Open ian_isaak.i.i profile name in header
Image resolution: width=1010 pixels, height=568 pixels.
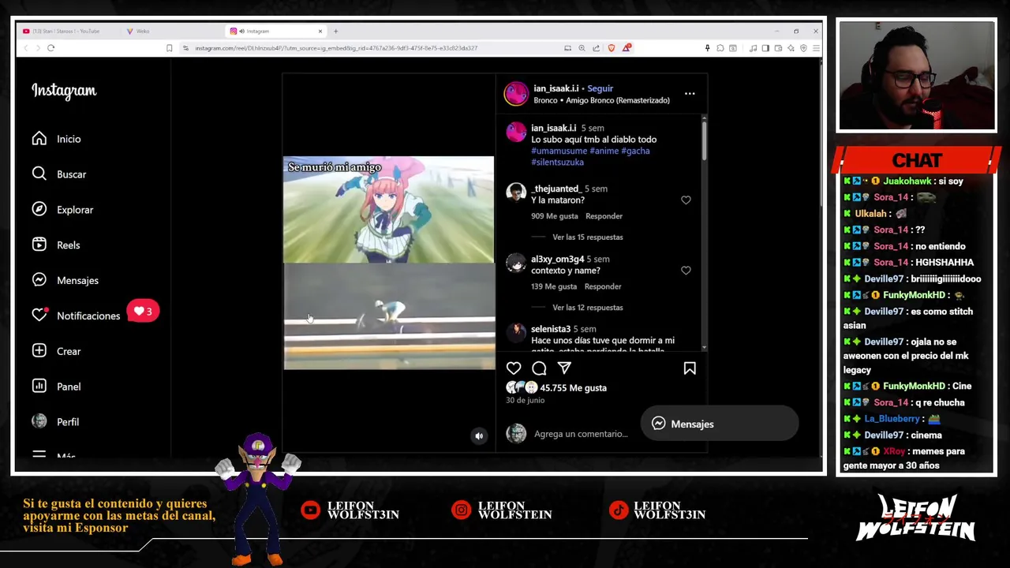(x=556, y=88)
